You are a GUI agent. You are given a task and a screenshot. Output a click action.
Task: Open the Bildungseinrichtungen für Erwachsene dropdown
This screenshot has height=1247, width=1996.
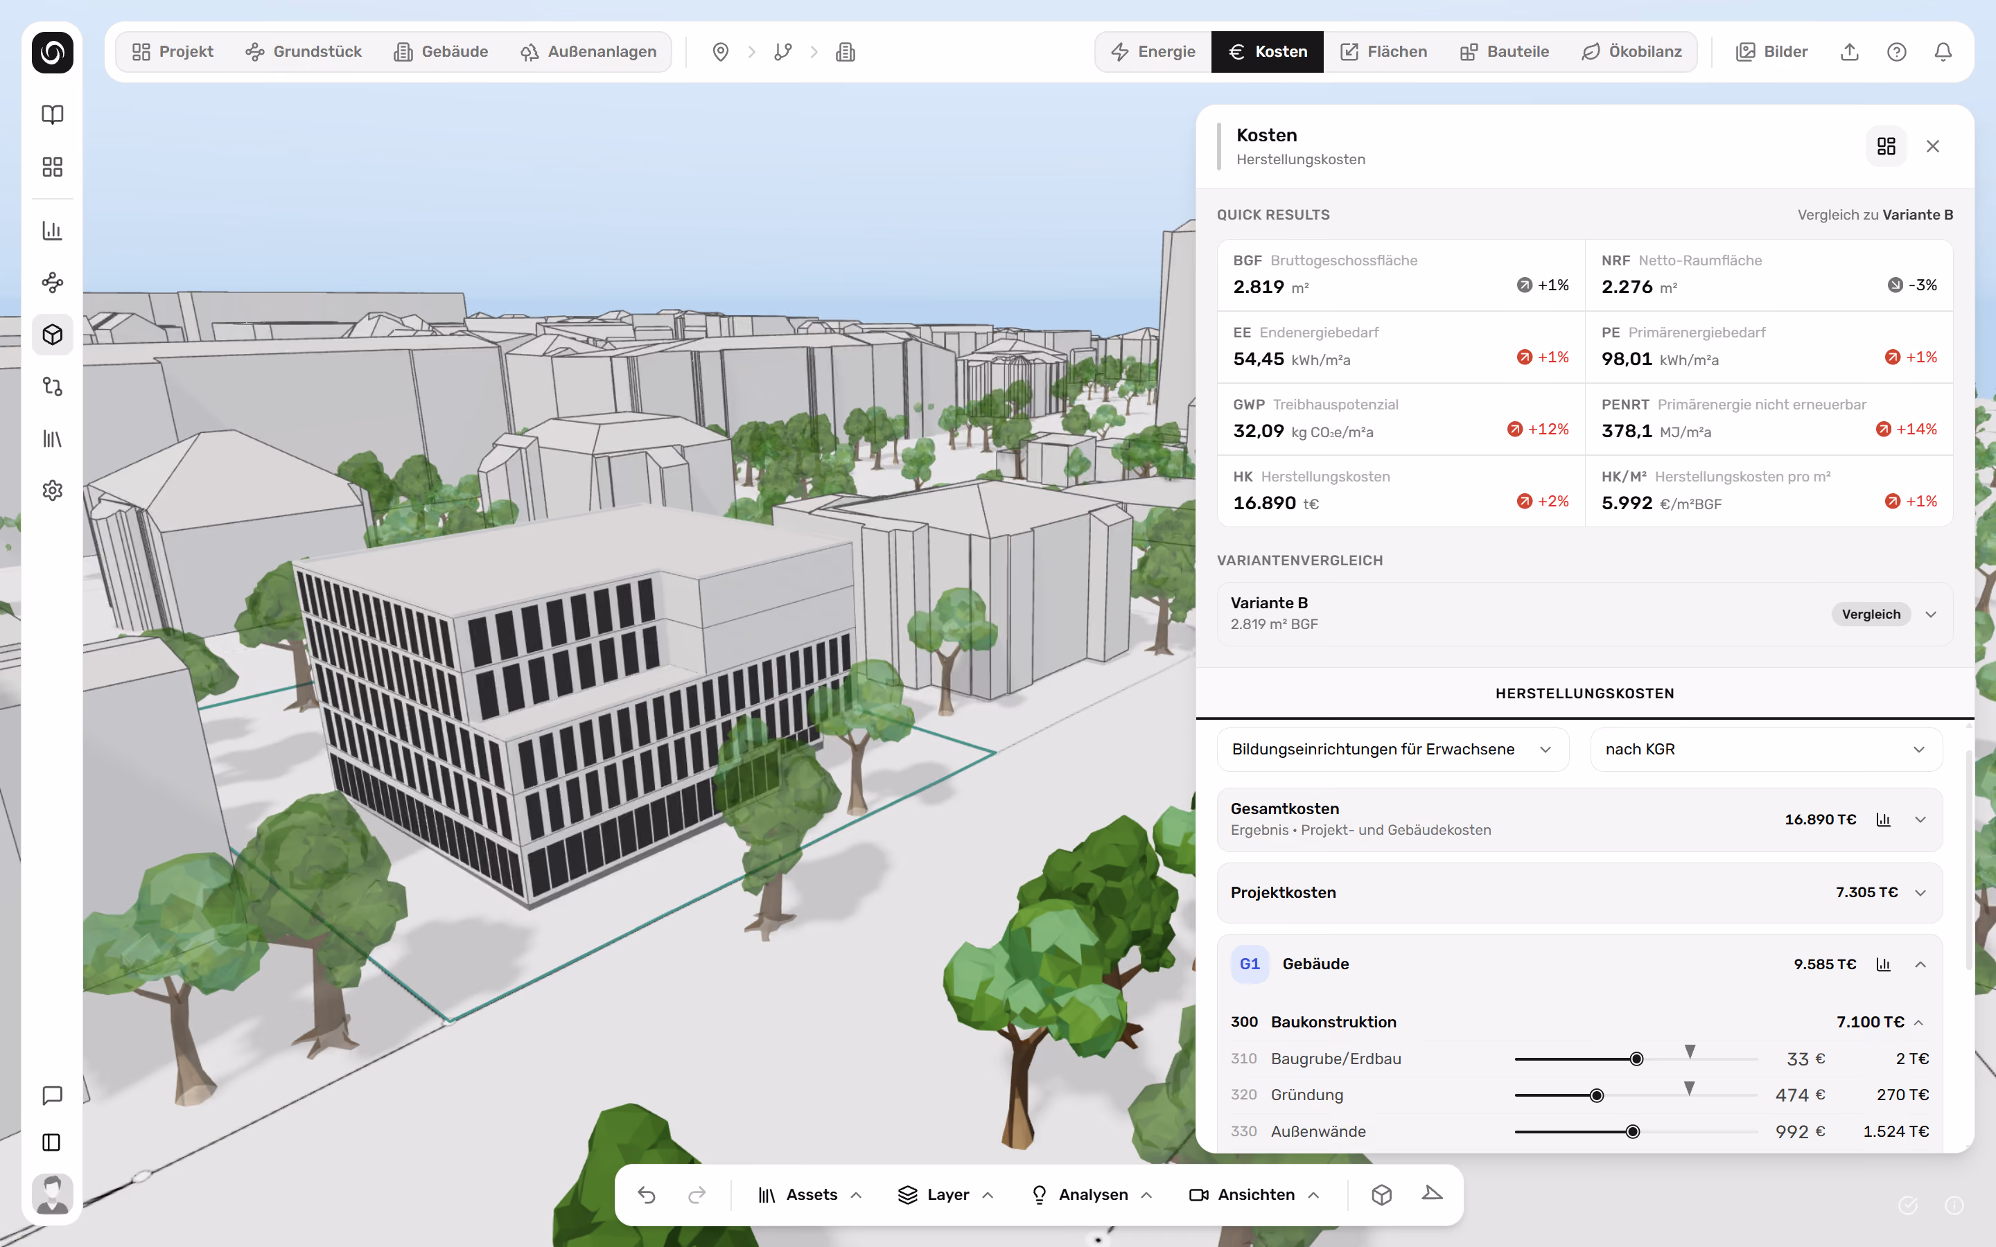tap(1392, 750)
